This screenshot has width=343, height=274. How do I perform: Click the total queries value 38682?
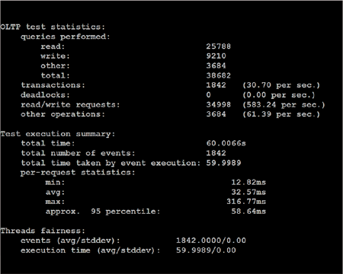218,75
